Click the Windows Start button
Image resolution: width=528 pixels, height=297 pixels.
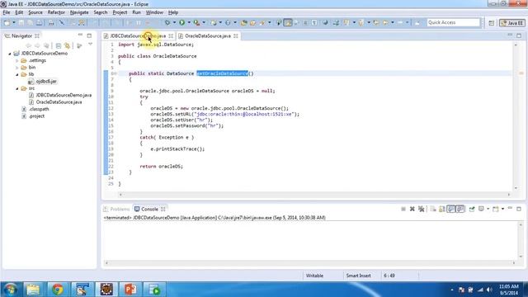click(x=11, y=290)
